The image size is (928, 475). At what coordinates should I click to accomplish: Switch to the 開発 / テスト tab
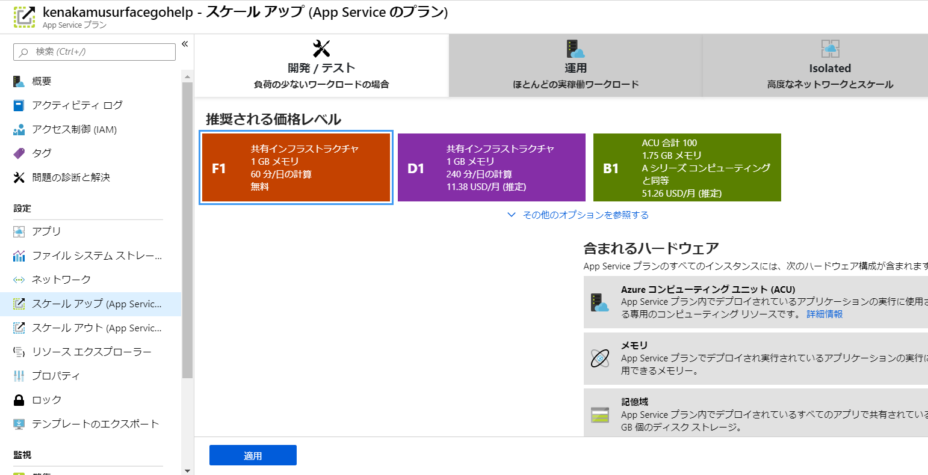click(x=322, y=66)
